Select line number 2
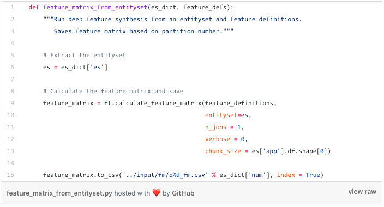The width and height of the screenshot is (384, 207). 12,19
